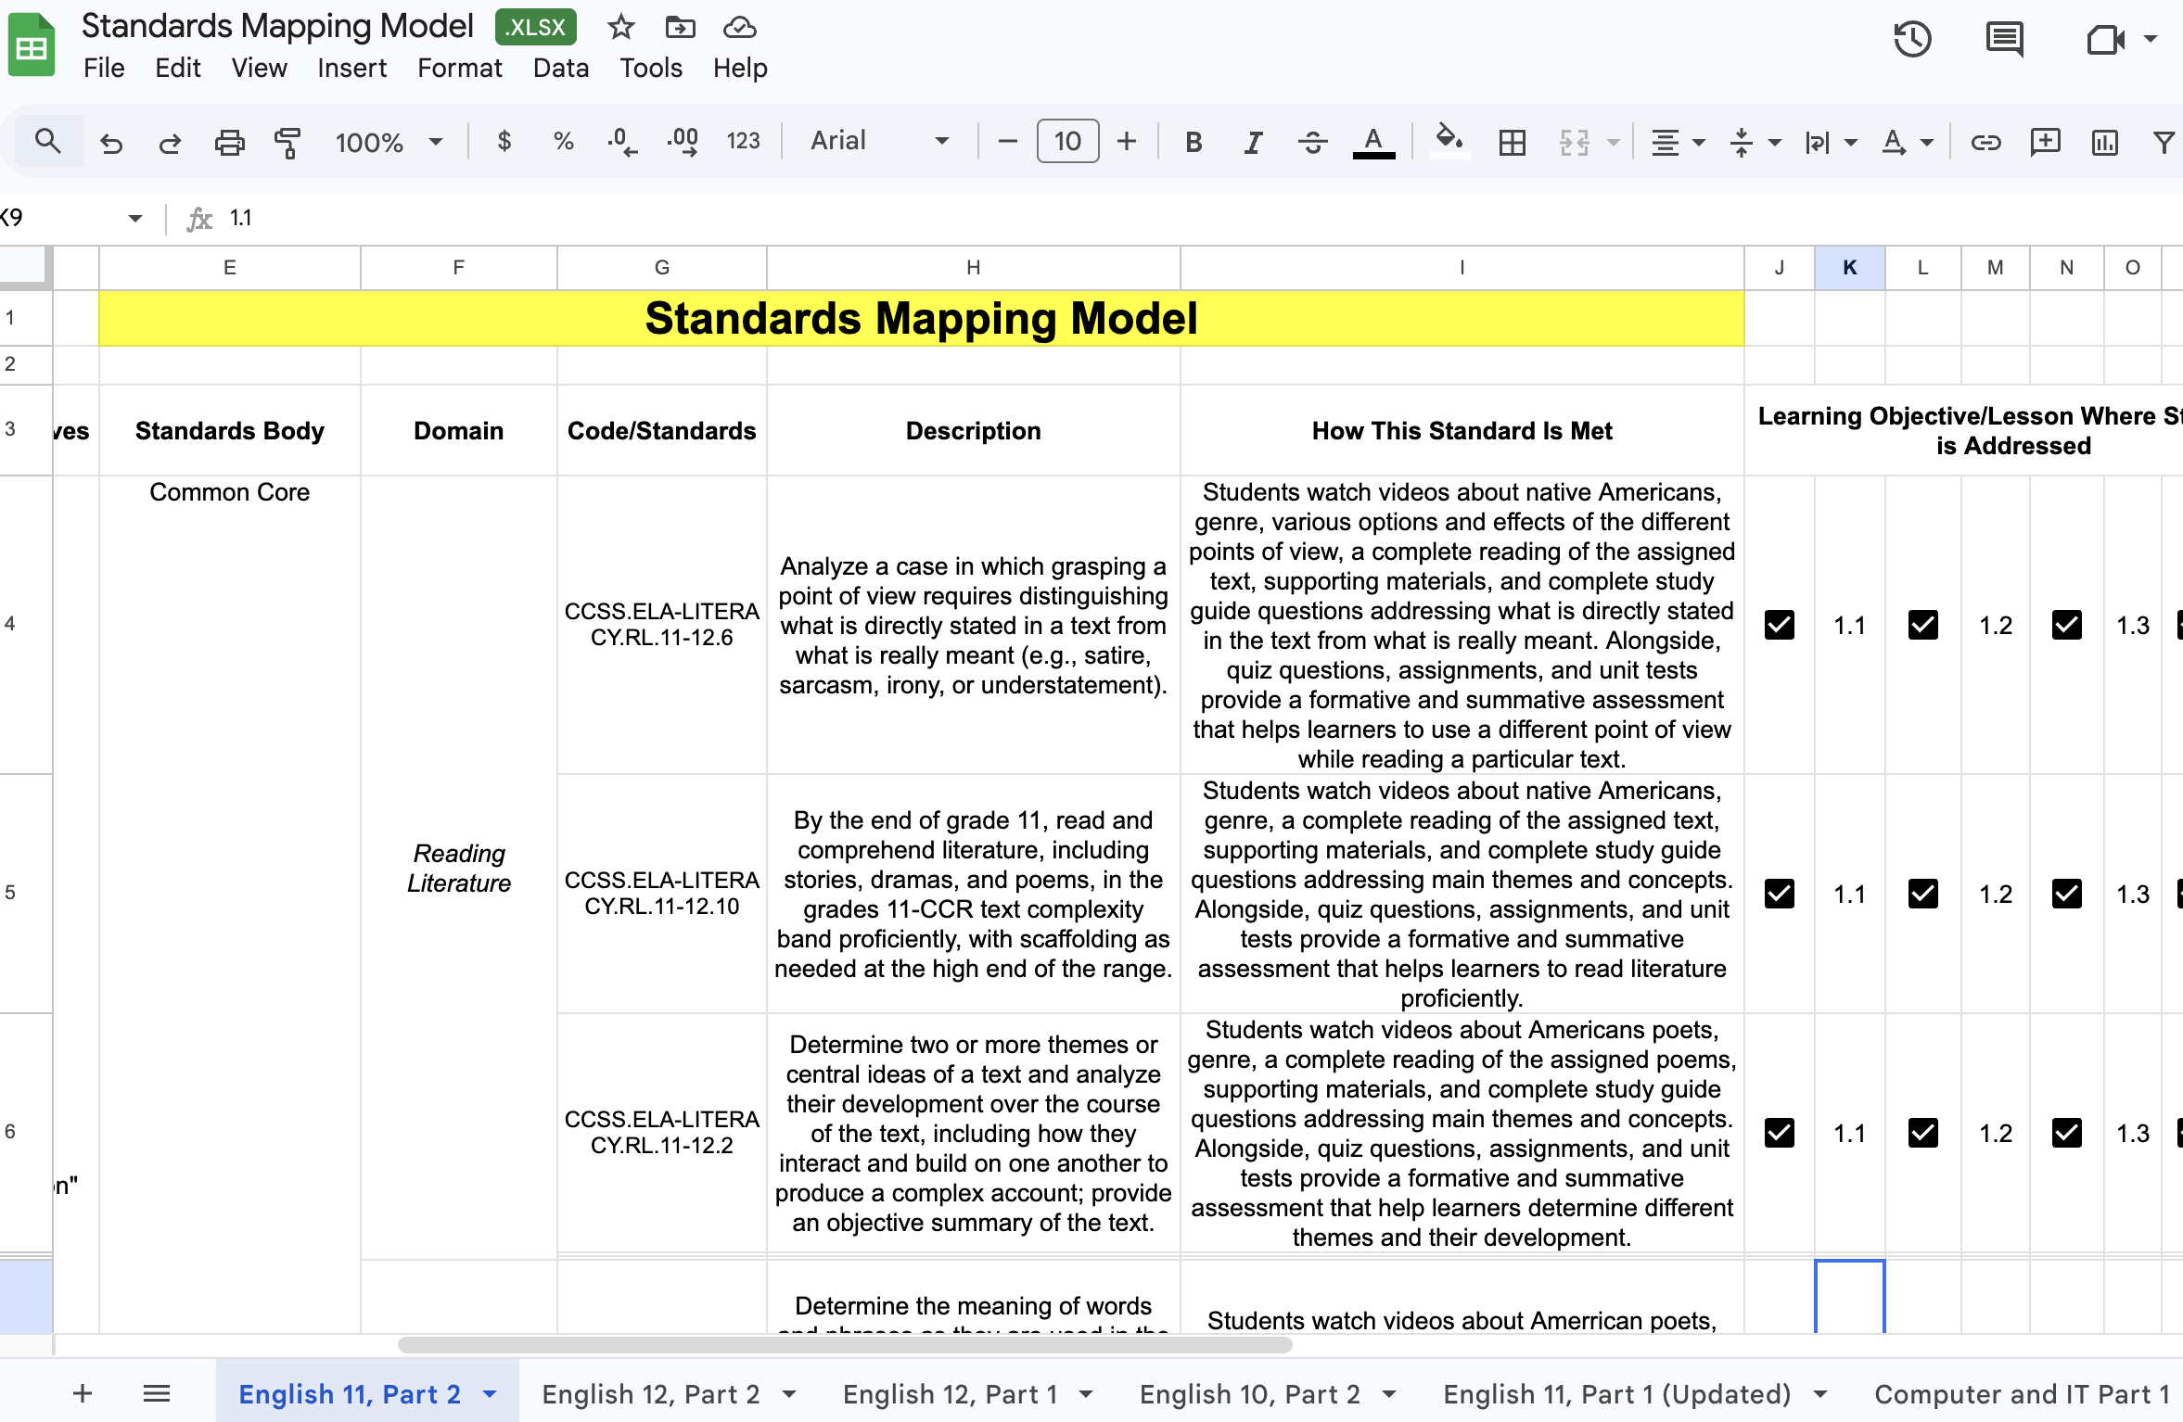Open version history clock icon

[x=1911, y=39]
